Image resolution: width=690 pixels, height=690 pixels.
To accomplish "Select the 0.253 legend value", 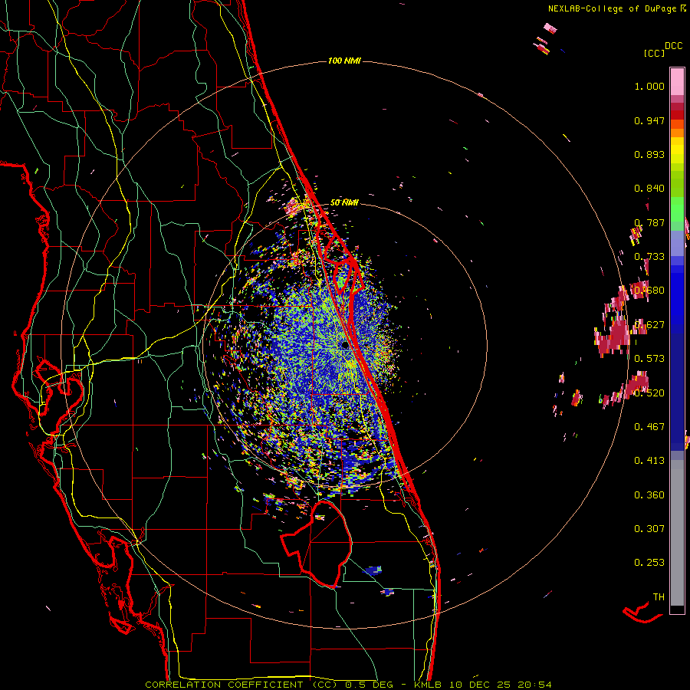I will pos(649,563).
